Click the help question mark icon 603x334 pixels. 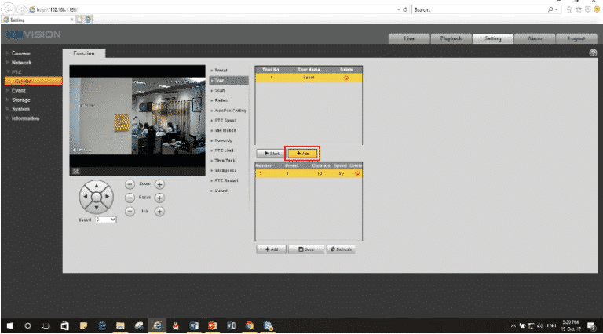[x=593, y=53]
